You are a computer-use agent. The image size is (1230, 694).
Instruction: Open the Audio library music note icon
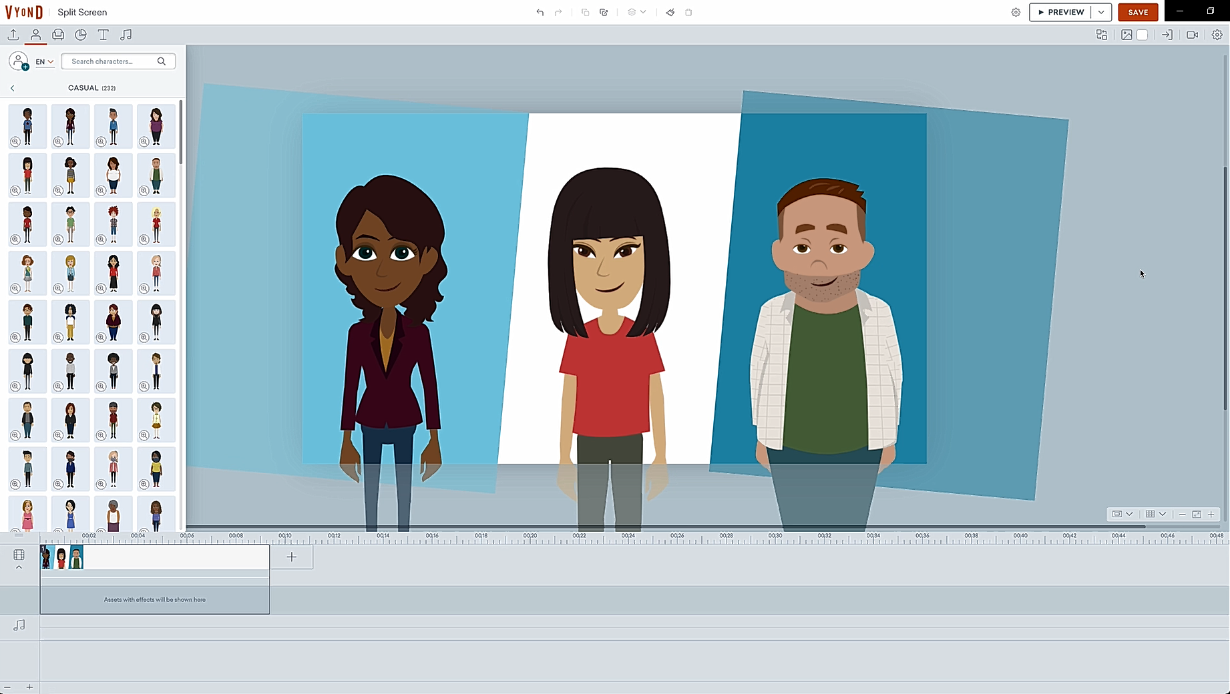point(126,35)
